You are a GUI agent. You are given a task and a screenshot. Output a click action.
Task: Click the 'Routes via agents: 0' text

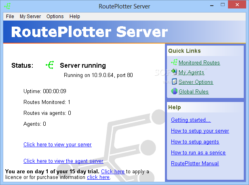[47, 113]
